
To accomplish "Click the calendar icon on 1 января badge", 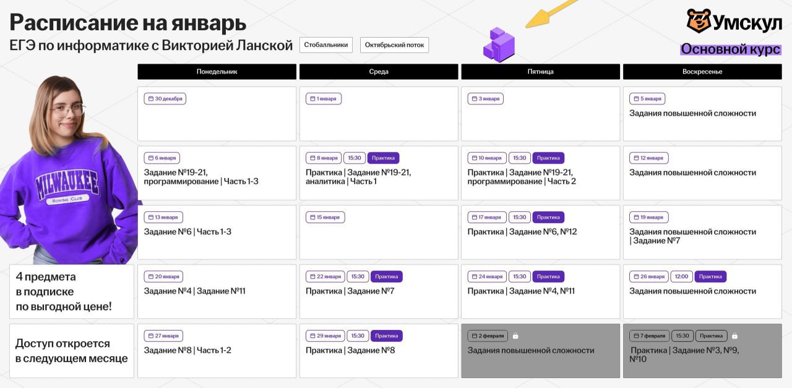I will [311, 99].
